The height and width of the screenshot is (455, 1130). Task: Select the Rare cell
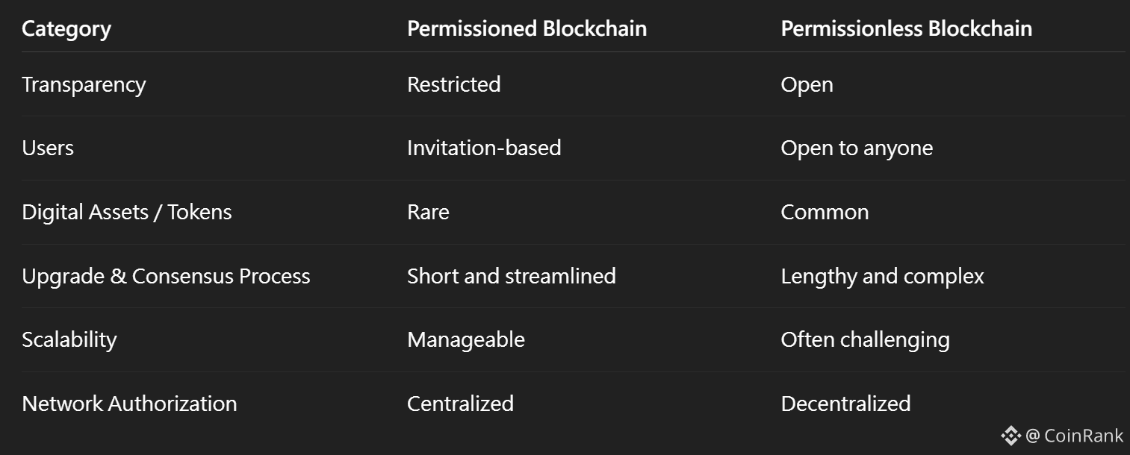pyautogui.click(x=428, y=213)
